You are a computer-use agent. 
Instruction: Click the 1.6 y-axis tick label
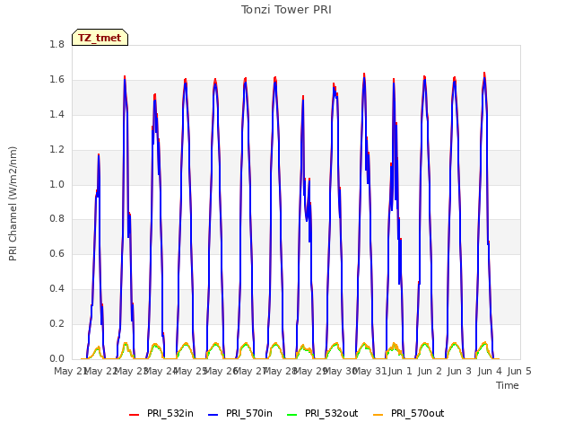(x=57, y=80)
